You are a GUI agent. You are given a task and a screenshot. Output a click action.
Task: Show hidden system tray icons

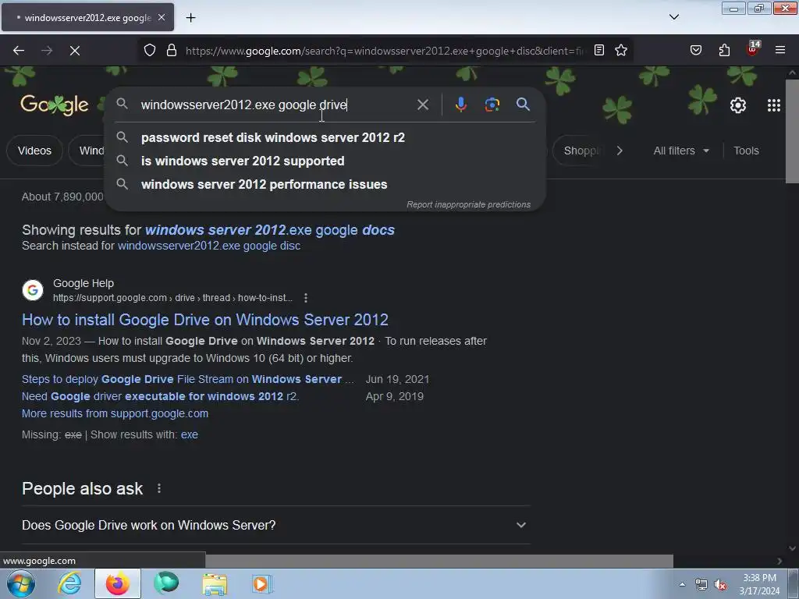click(x=682, y=584)
